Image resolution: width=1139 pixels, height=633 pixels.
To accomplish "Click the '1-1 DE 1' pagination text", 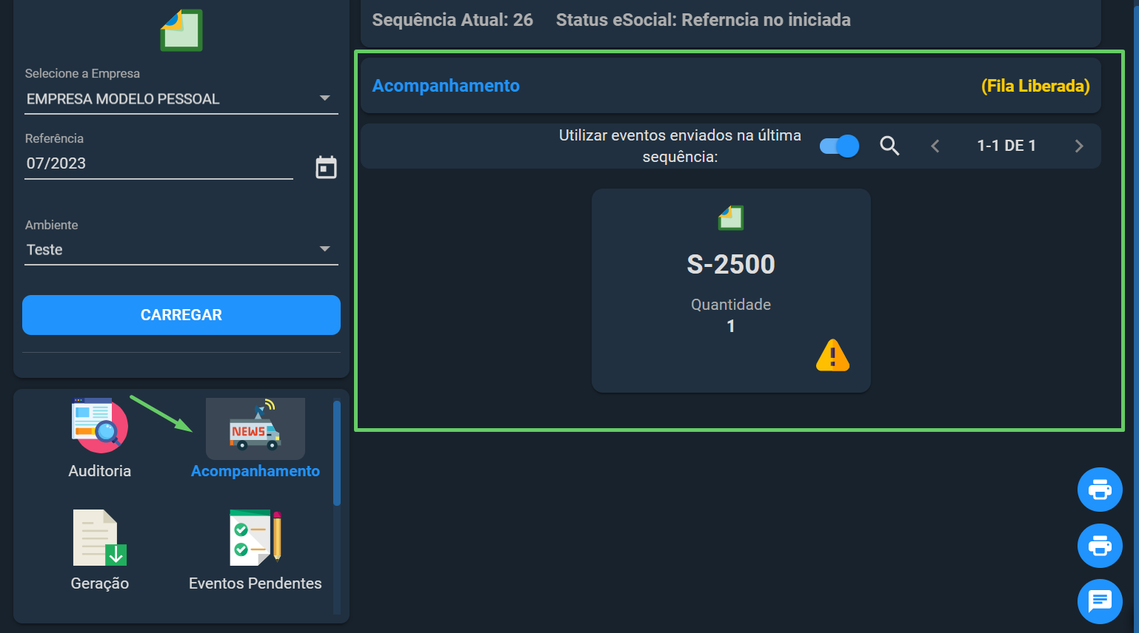I will coord(1006,146).
